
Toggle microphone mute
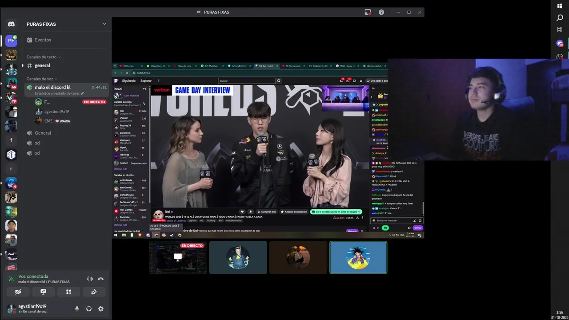pyautogui.click(x=77, y=308)
